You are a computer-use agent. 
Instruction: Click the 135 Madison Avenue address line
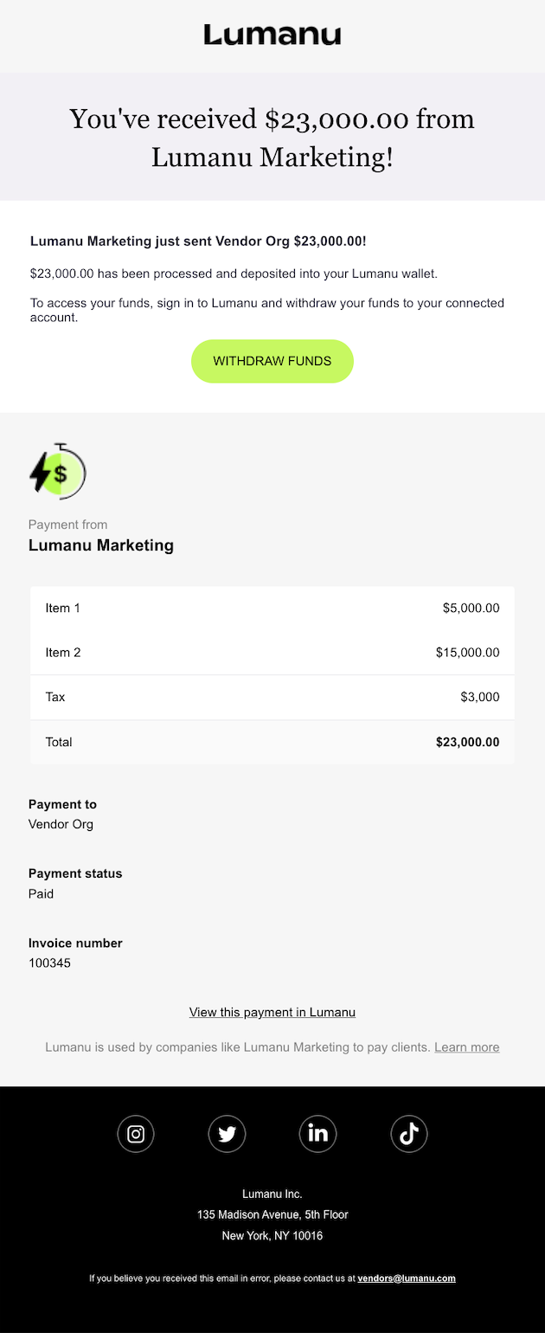272,1214
